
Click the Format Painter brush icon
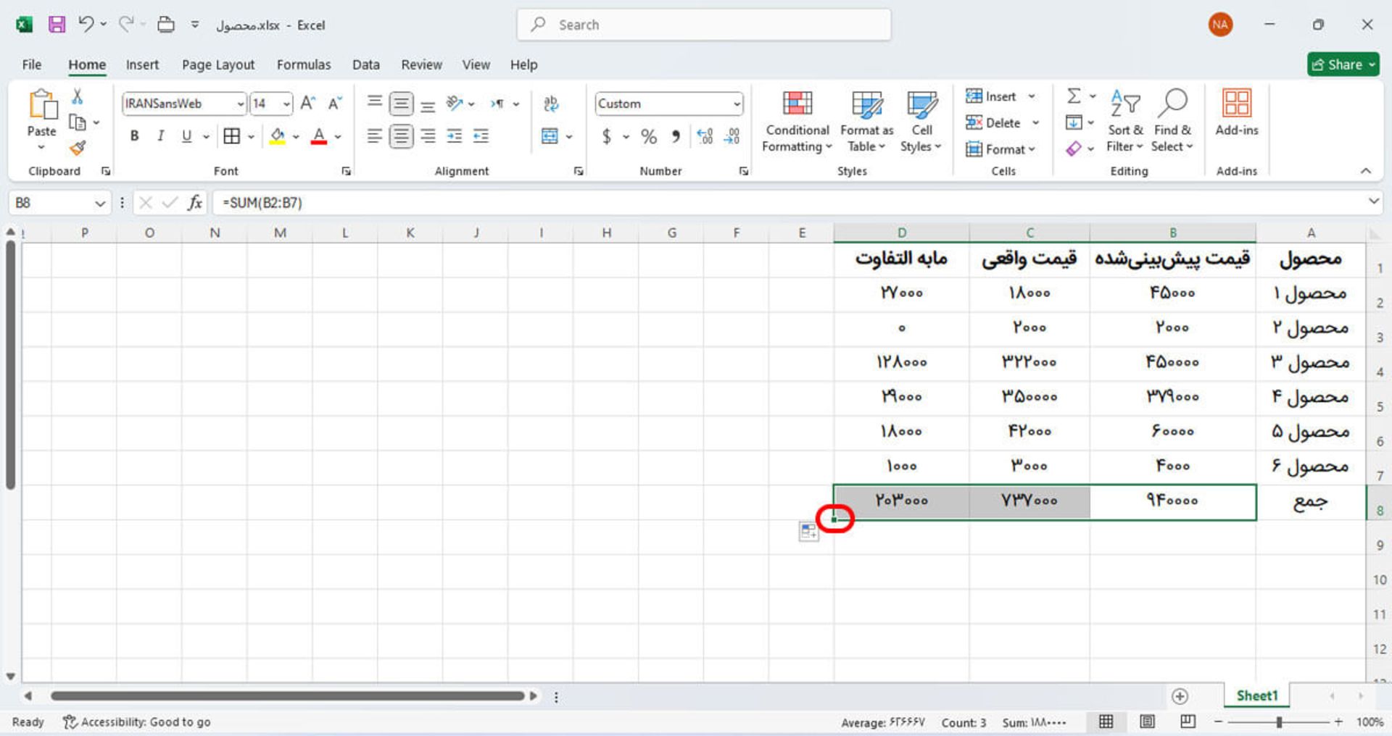78,149
